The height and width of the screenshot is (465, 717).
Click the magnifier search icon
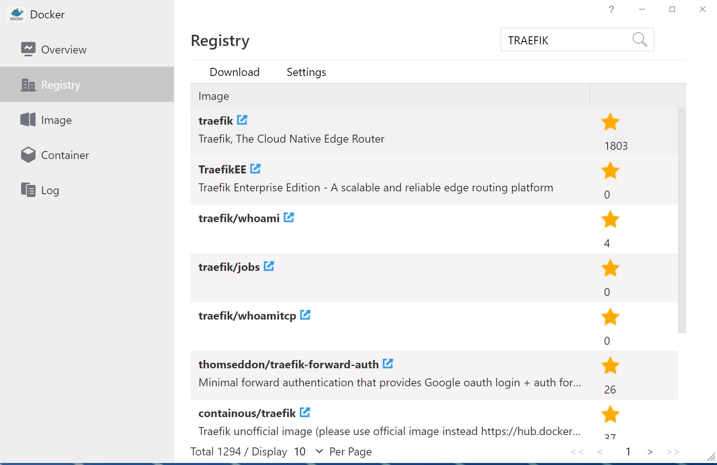coord(640,40)
